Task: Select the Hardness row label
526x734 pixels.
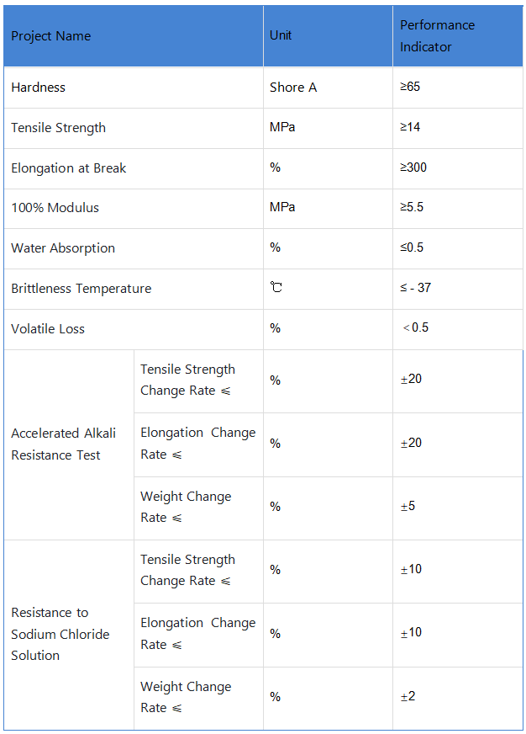Action: (x=38, y=88)
